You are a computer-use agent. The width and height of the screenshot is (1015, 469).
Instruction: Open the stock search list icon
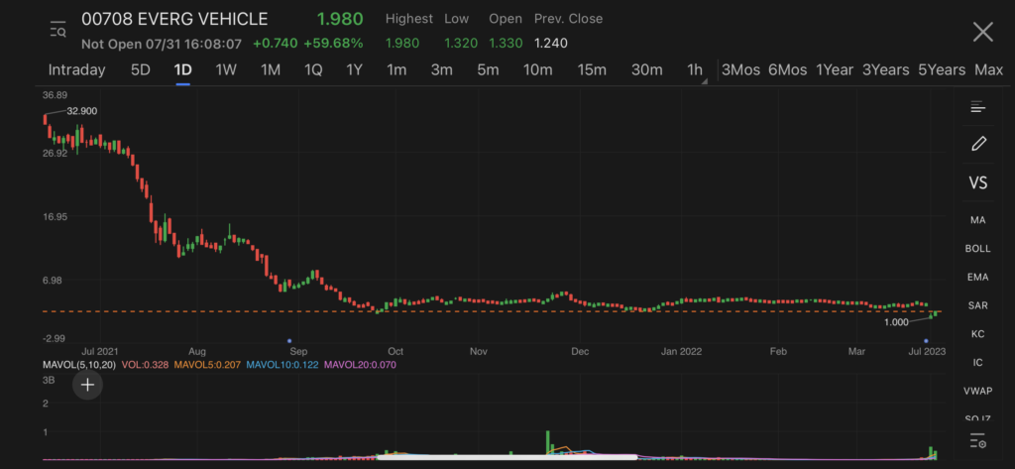pos(58,30)
